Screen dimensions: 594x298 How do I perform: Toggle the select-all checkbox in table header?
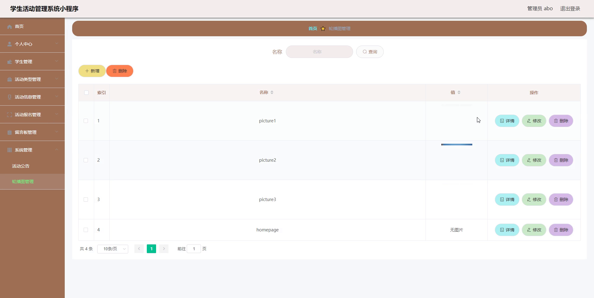(x=86, y=93)
